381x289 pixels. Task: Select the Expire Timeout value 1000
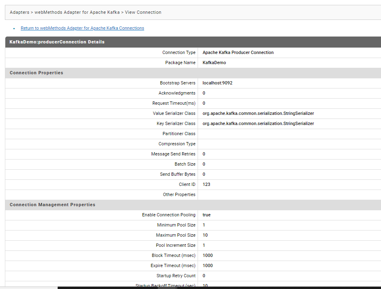click(207, 266)
